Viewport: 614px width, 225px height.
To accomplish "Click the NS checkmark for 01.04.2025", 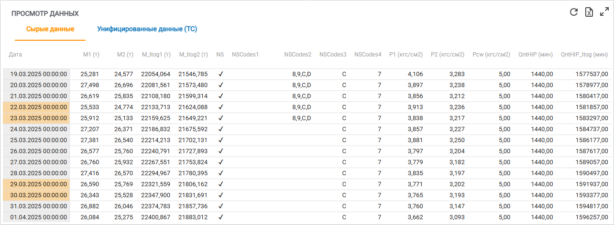I will tap(220, 217).
